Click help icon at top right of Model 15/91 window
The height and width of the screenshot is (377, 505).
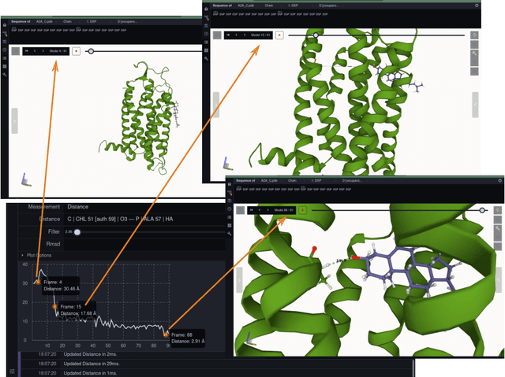point(477,6)
